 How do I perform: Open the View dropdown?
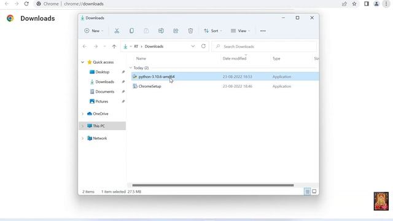(240, 31)
